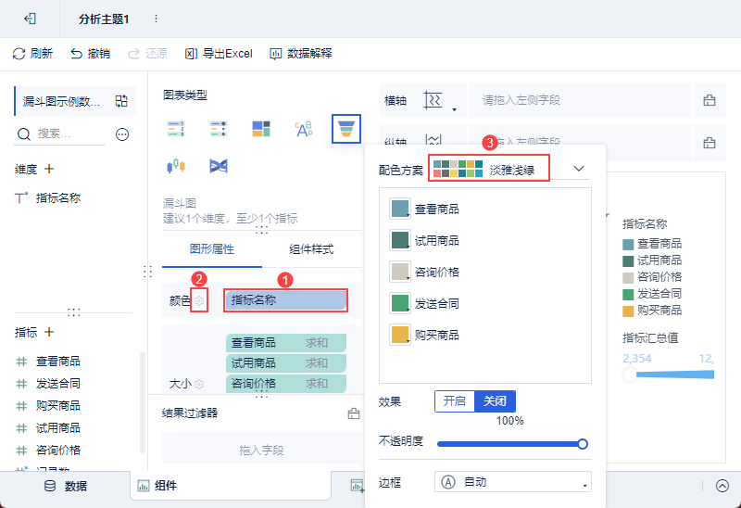Click the 查看商品 color swatch

coord(400,210)
